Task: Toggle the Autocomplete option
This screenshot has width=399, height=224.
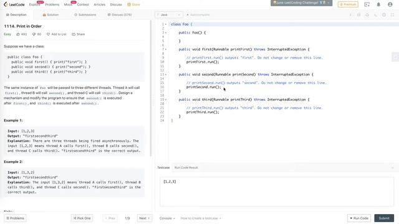Action: (x=198, y=15)
